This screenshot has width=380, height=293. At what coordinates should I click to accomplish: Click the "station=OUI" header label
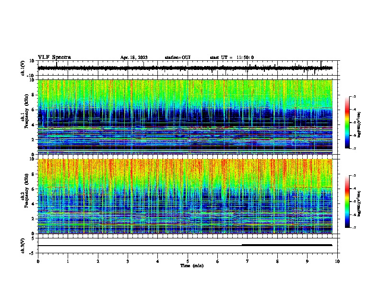tap(178, 57)
